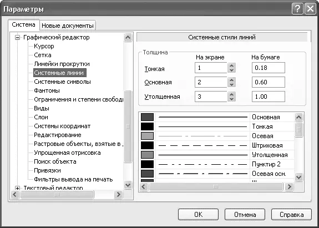Switch to the Новые документы tab

(x=67, y=26)
